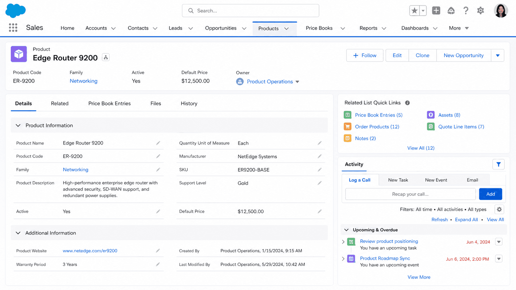
Task: Open the Assets (8) quick link
Action: tap(449, 115)
